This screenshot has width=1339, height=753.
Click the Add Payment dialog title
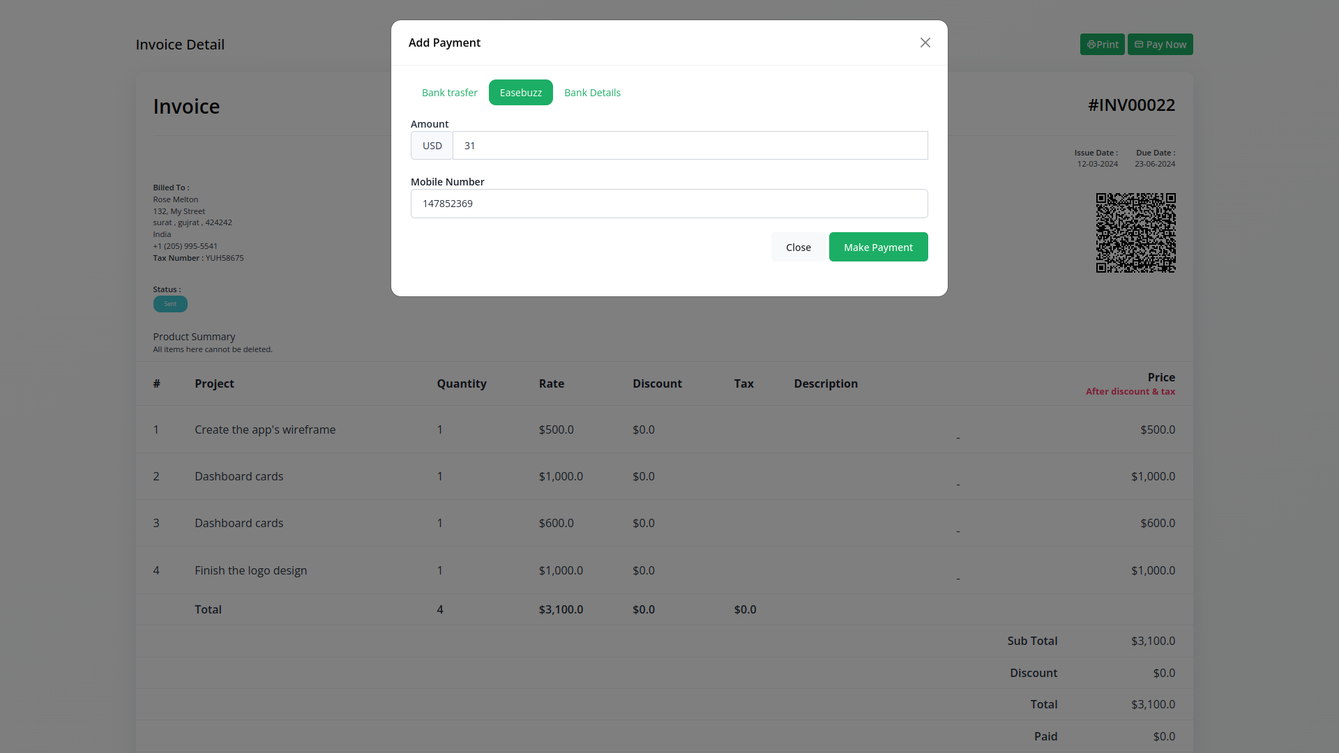click(444, 43)
